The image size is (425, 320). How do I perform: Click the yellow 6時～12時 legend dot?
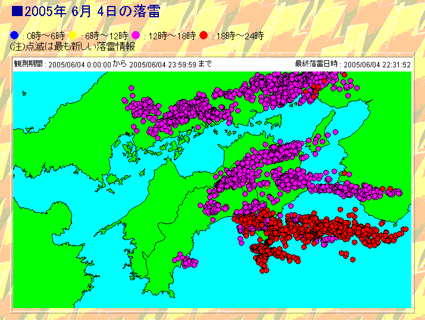coord(74,36)
